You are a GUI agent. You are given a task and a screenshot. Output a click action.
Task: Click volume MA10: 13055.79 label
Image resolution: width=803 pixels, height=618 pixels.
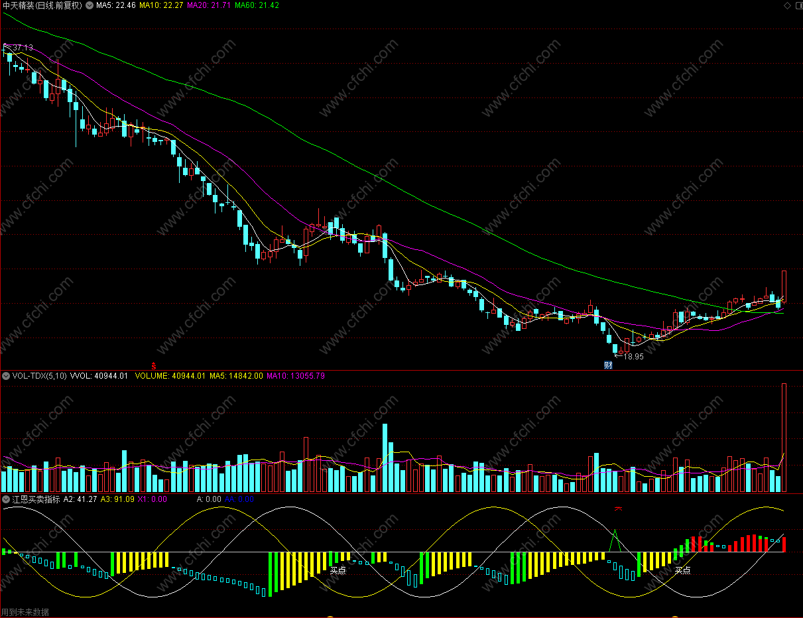click(296, 376)
